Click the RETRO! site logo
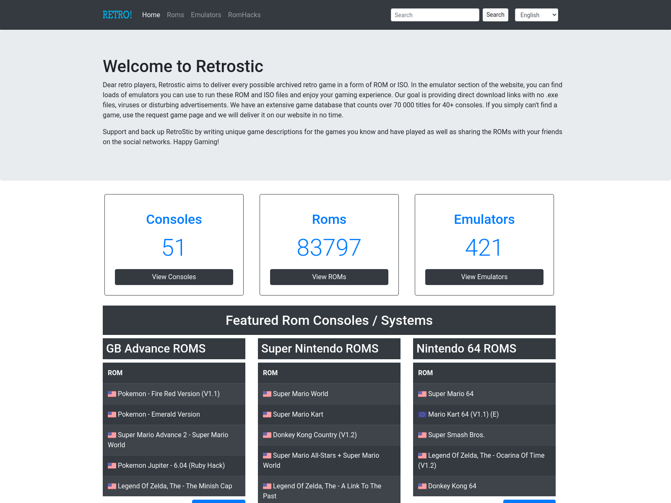The height and width of the screenshot is (503, 671). 117,15
